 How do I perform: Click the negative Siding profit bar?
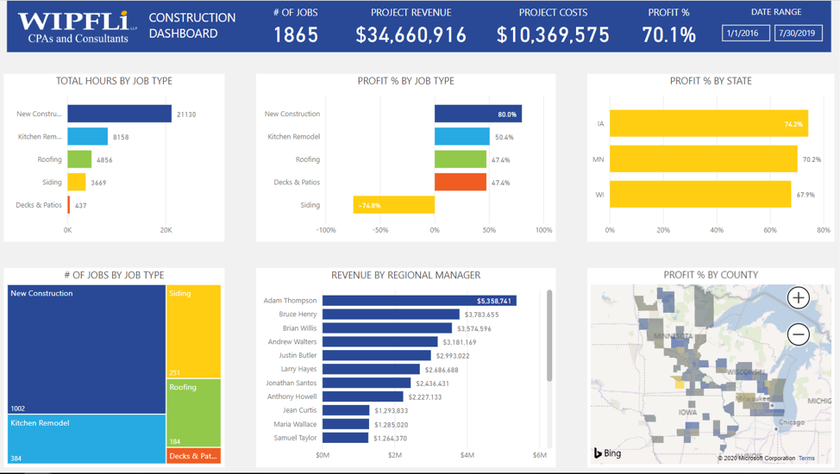(393, 205)
